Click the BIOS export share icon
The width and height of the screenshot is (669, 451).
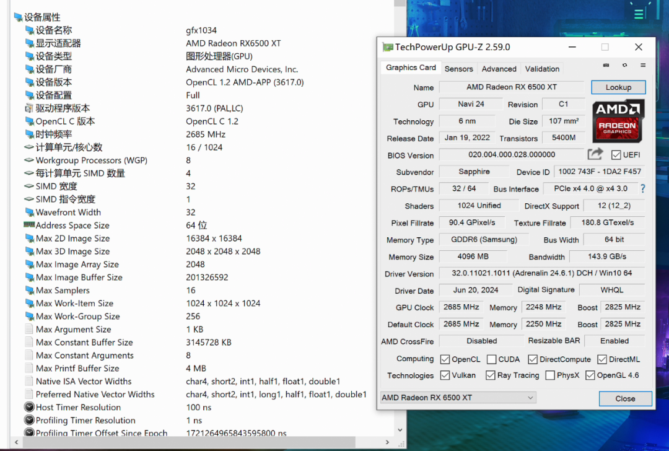pyautogui.click(x=595, y=154)
